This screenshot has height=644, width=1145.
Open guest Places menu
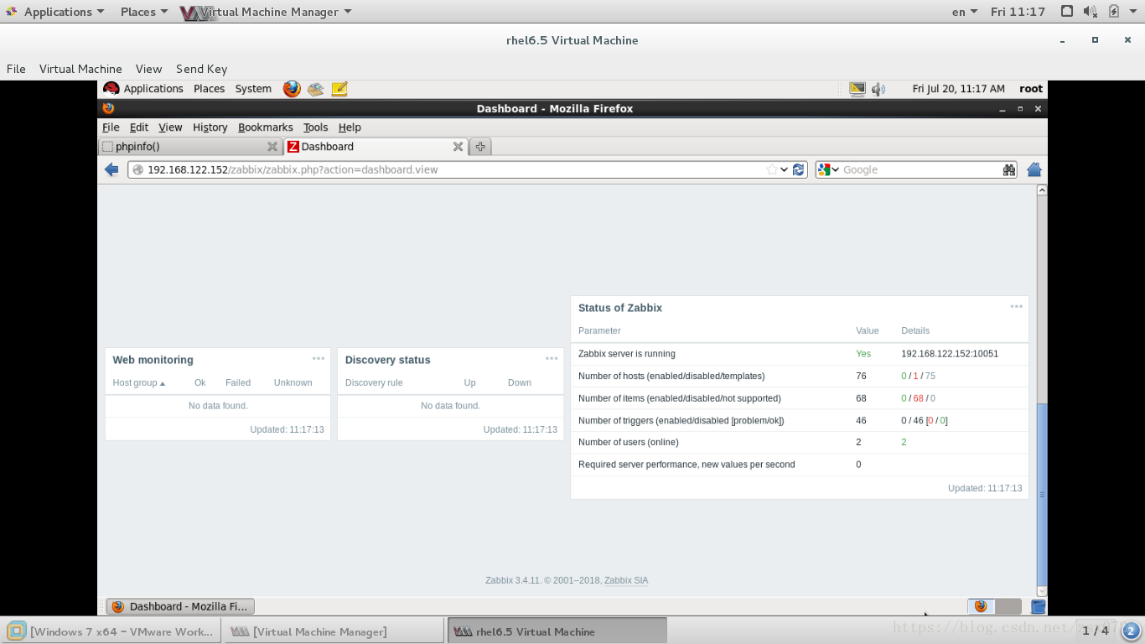(x=209, y=89)
